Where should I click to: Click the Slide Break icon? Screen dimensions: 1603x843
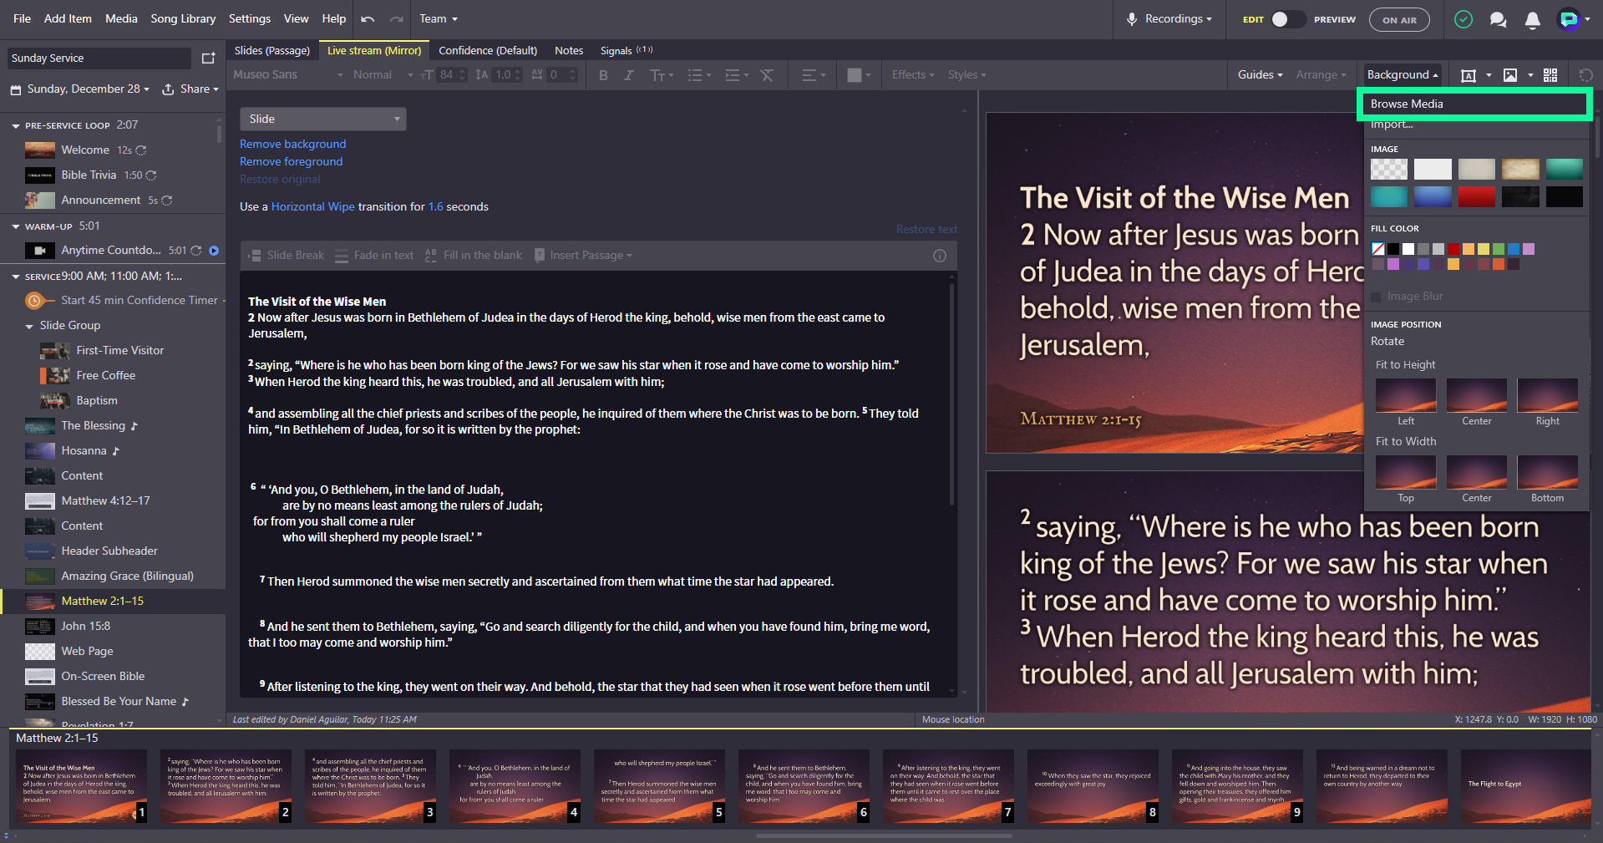pos(255,256)
